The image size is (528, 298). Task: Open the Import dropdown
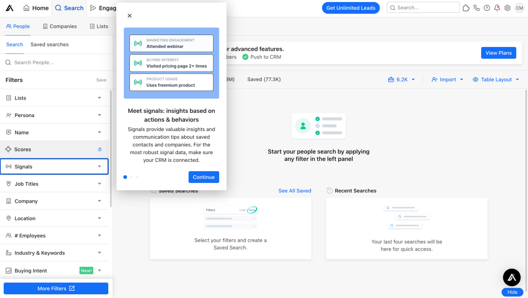click(448, 79)
